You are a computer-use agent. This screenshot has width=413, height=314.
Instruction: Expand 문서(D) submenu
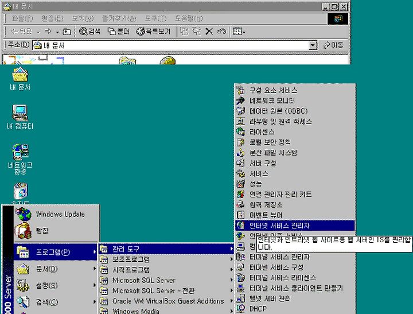pos(55,269)
